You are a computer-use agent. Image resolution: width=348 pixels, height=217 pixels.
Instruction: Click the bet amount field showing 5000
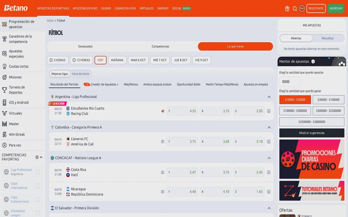[289, 82]
